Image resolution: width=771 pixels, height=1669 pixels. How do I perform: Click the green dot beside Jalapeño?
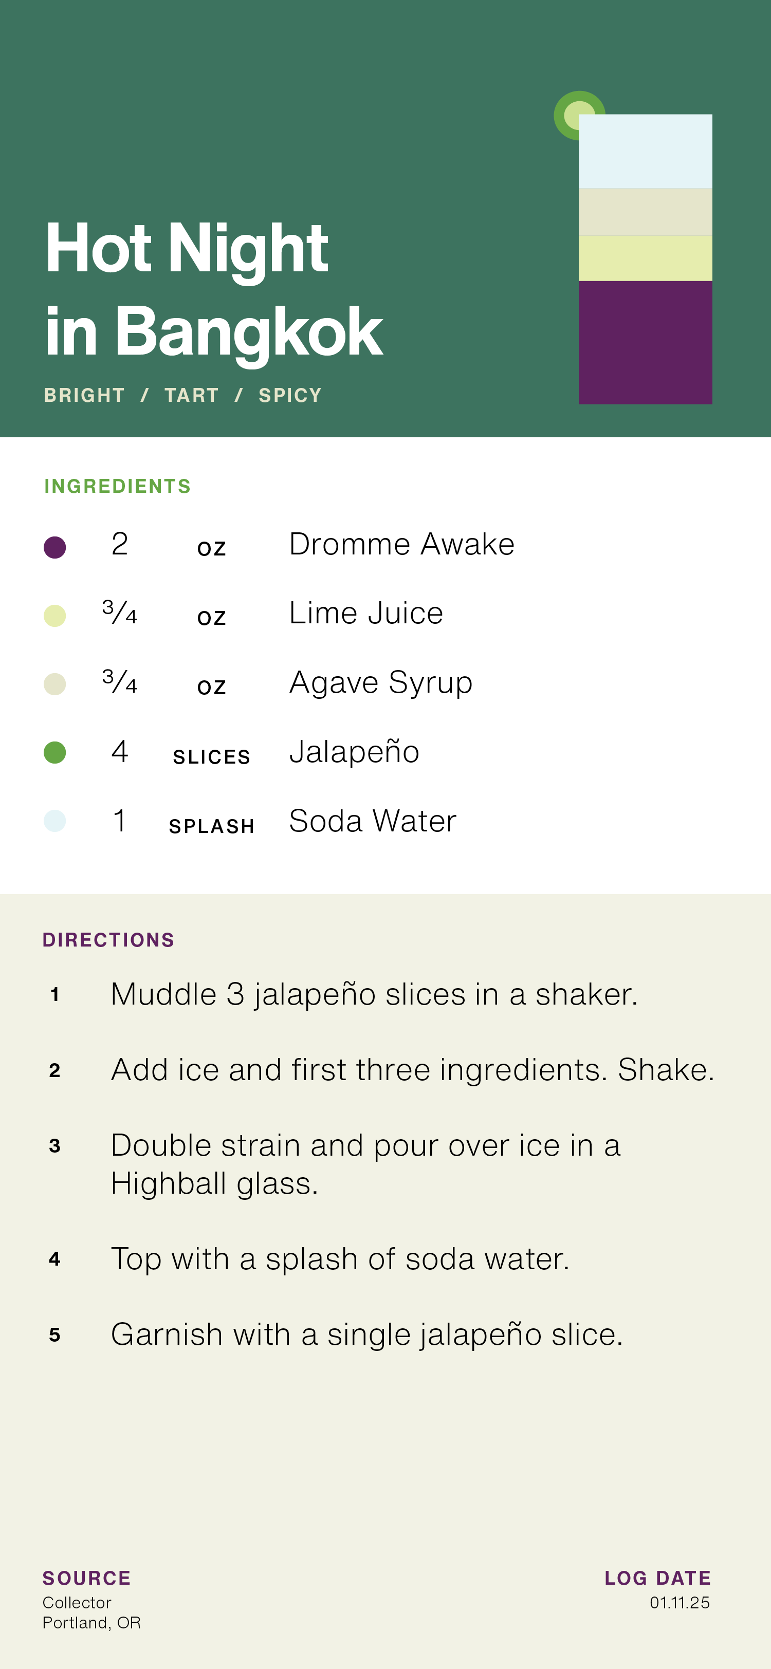[54, 752]
